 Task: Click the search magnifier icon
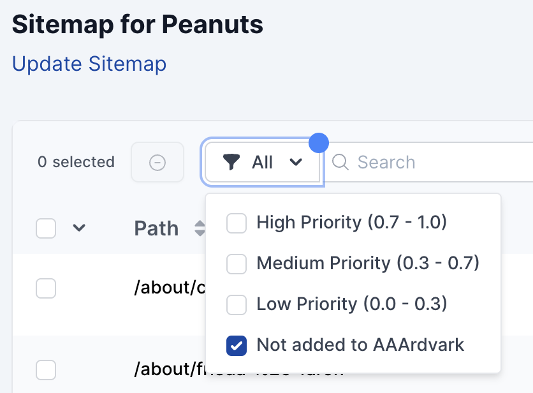pyautogui.click(x=341, y=162)
